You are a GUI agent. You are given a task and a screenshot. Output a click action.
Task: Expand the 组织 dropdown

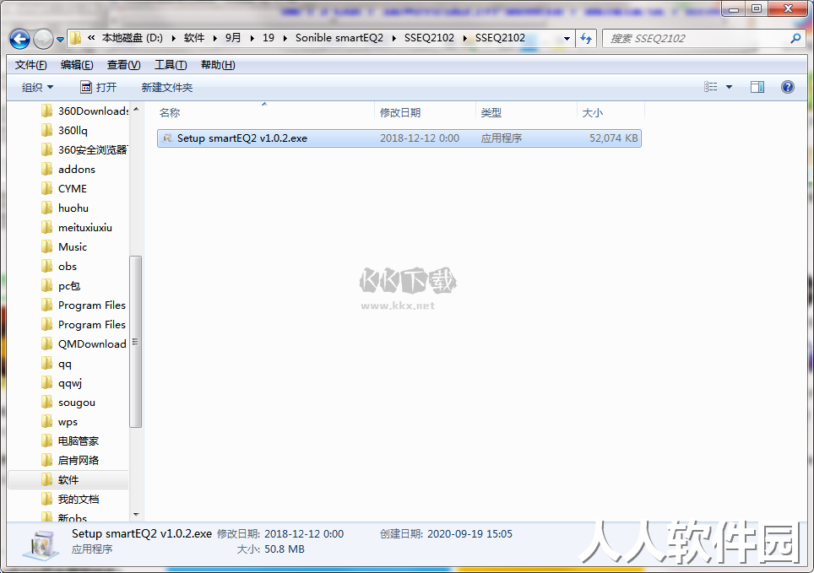click(37, 87)
